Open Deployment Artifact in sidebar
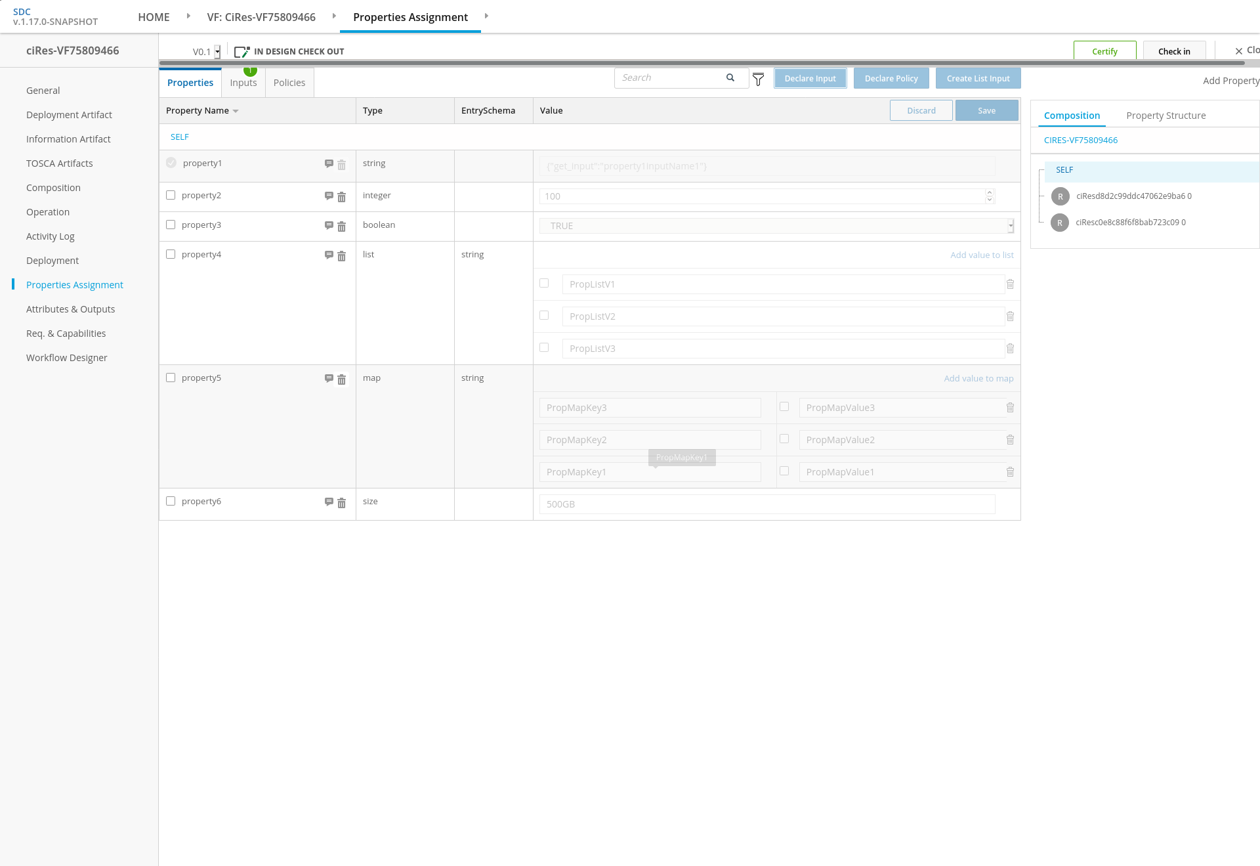 point(69,115)
